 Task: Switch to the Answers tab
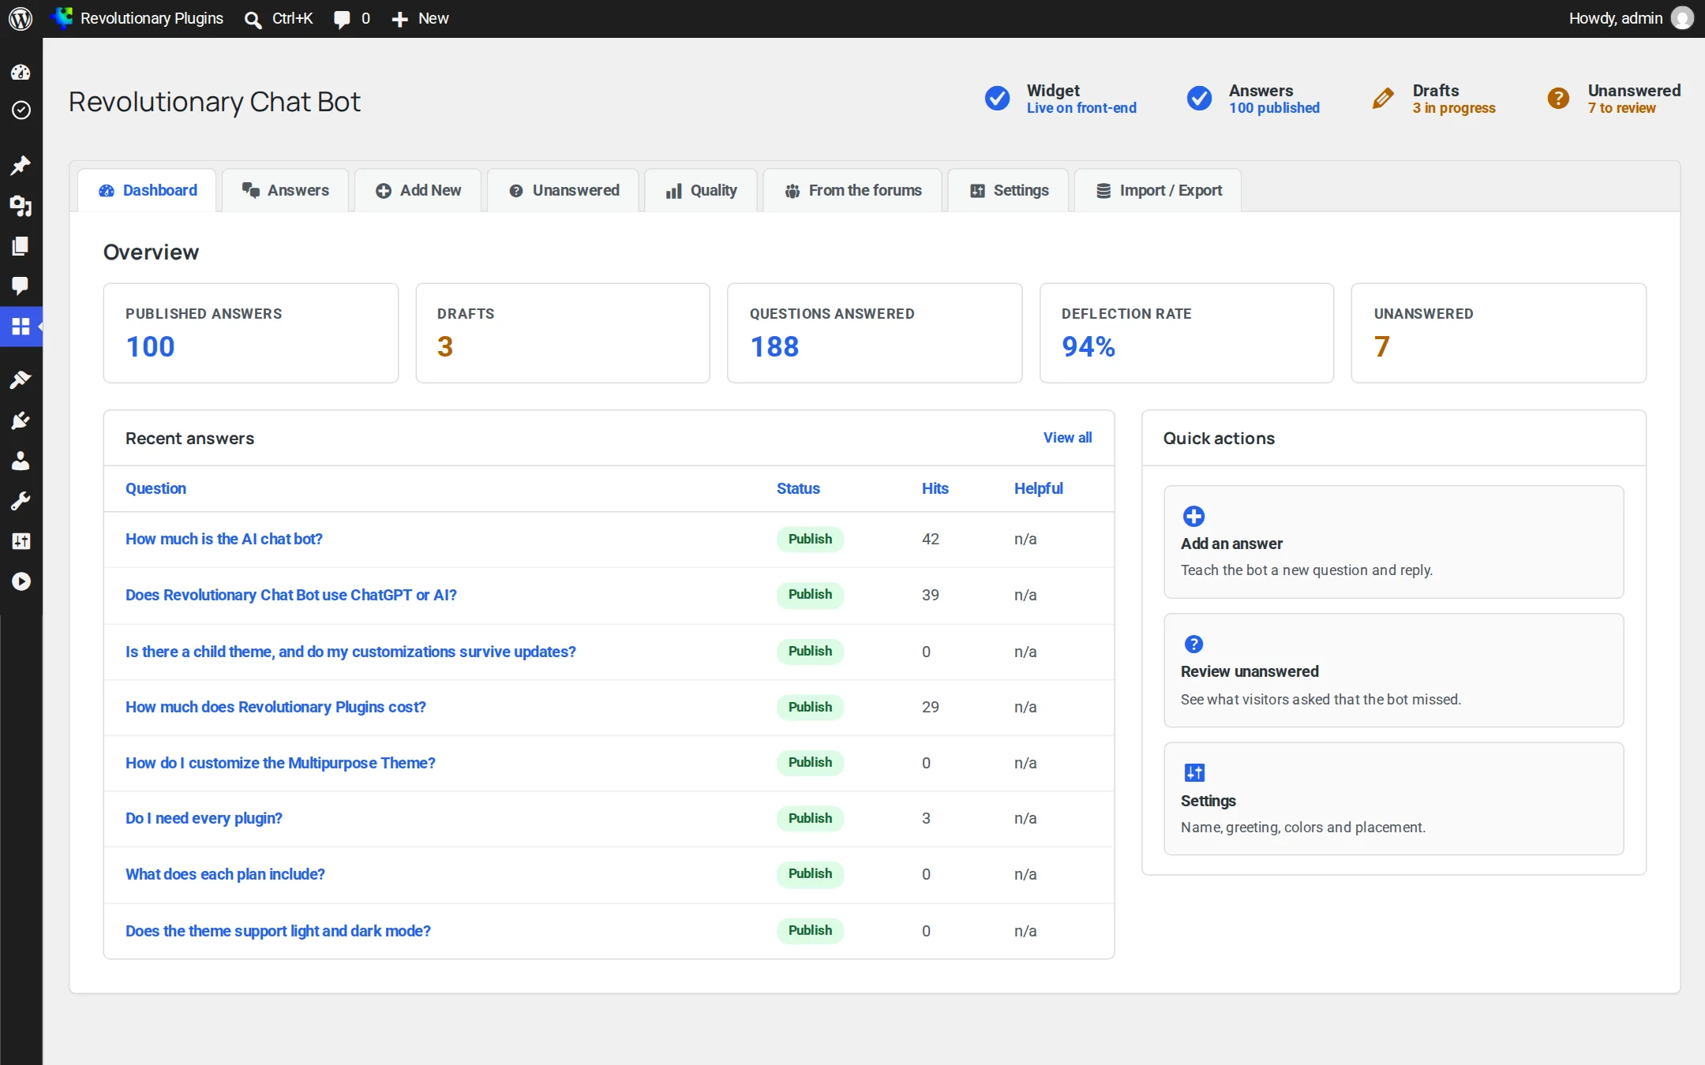pyautogui.click(x=285, y=190)
